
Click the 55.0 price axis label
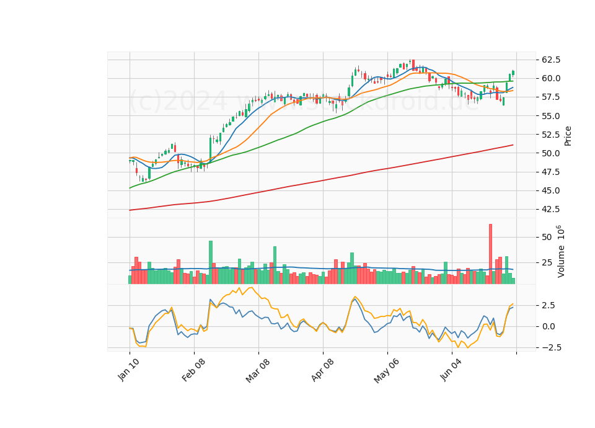[551, 116]
